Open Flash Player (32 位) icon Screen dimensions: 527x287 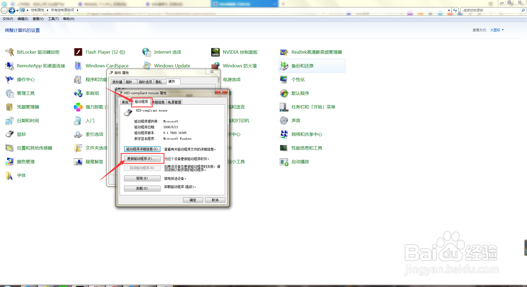pos(78,52)
